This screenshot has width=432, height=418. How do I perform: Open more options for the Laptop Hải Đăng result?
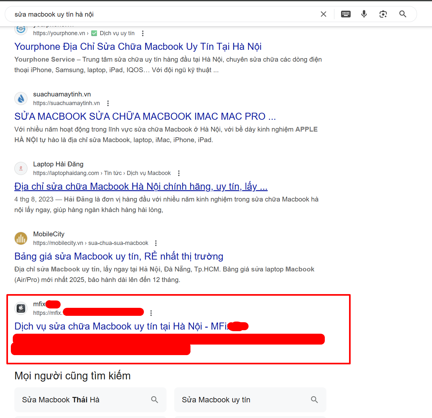pyautogui.click(x=179, y=173)
